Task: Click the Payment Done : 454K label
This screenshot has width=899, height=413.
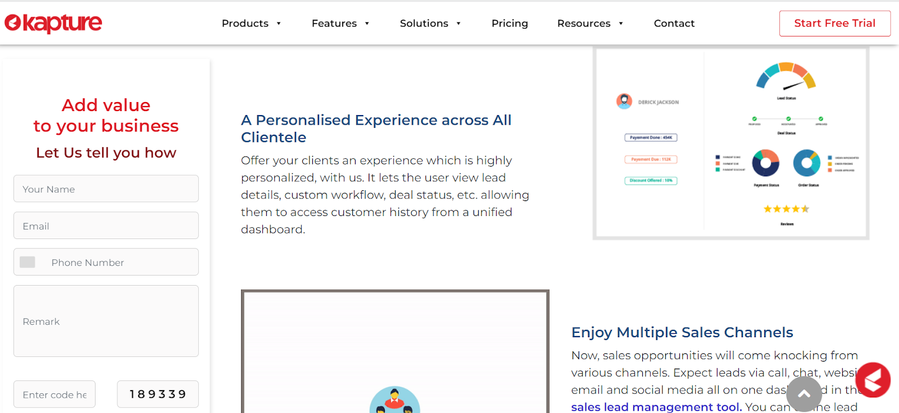Action: point(651,137)
